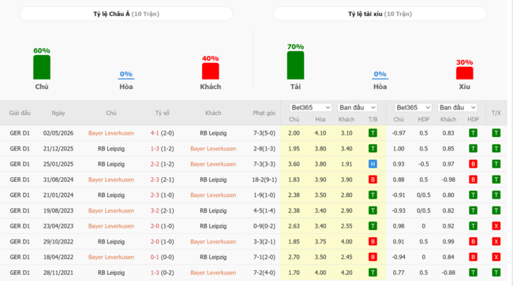Click the red Khách 40% bar
This screenshot has width=513, height=286.
point(211,71)
